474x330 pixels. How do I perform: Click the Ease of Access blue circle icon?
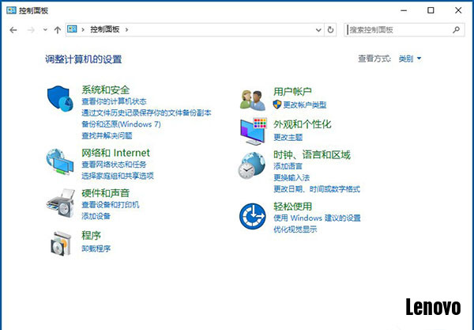pyautogui.click(x=253, y=216)
